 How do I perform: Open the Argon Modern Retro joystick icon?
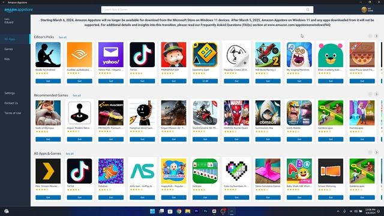tap(79, 113)
